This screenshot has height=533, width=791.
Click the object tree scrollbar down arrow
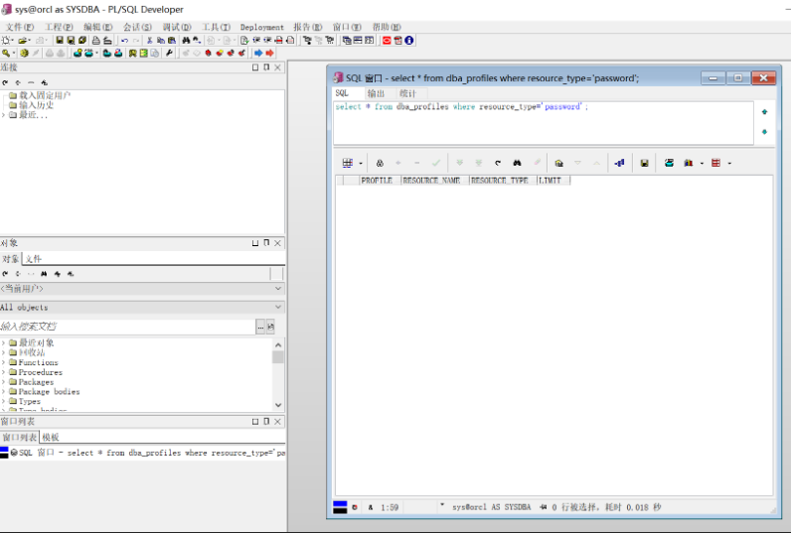click(278, 405)
